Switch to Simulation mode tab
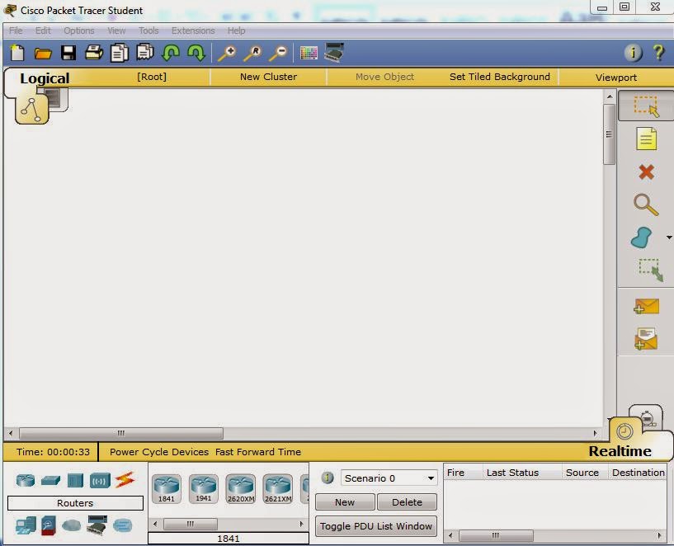Viewport: 674px width, 546px height. [x=648, y=417]
